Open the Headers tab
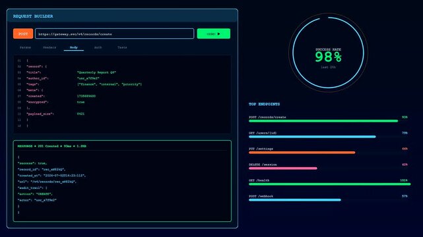This screenshot has height=237, width=423. pyautogui.click(x=49, y=47)
